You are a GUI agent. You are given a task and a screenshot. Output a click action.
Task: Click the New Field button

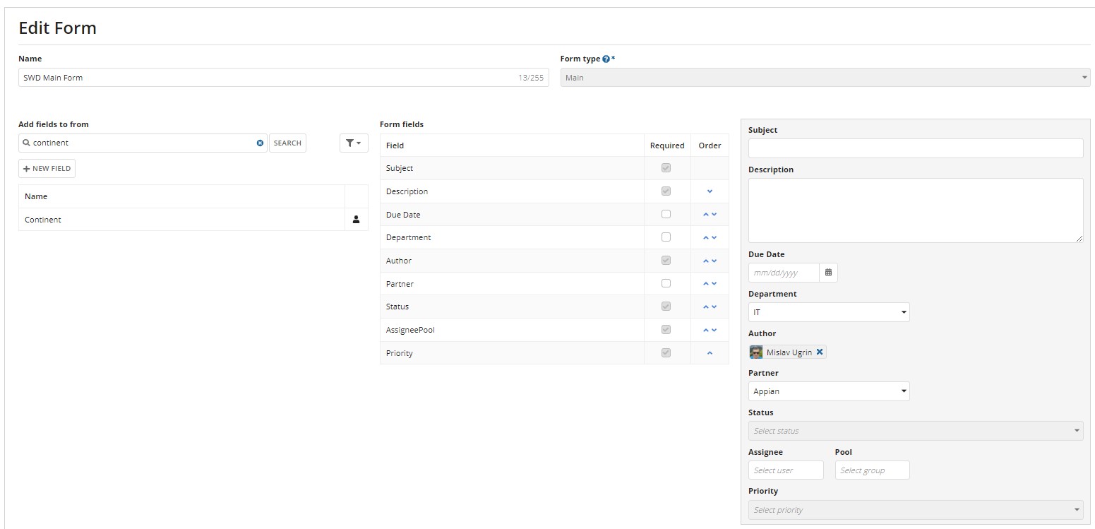47,169
